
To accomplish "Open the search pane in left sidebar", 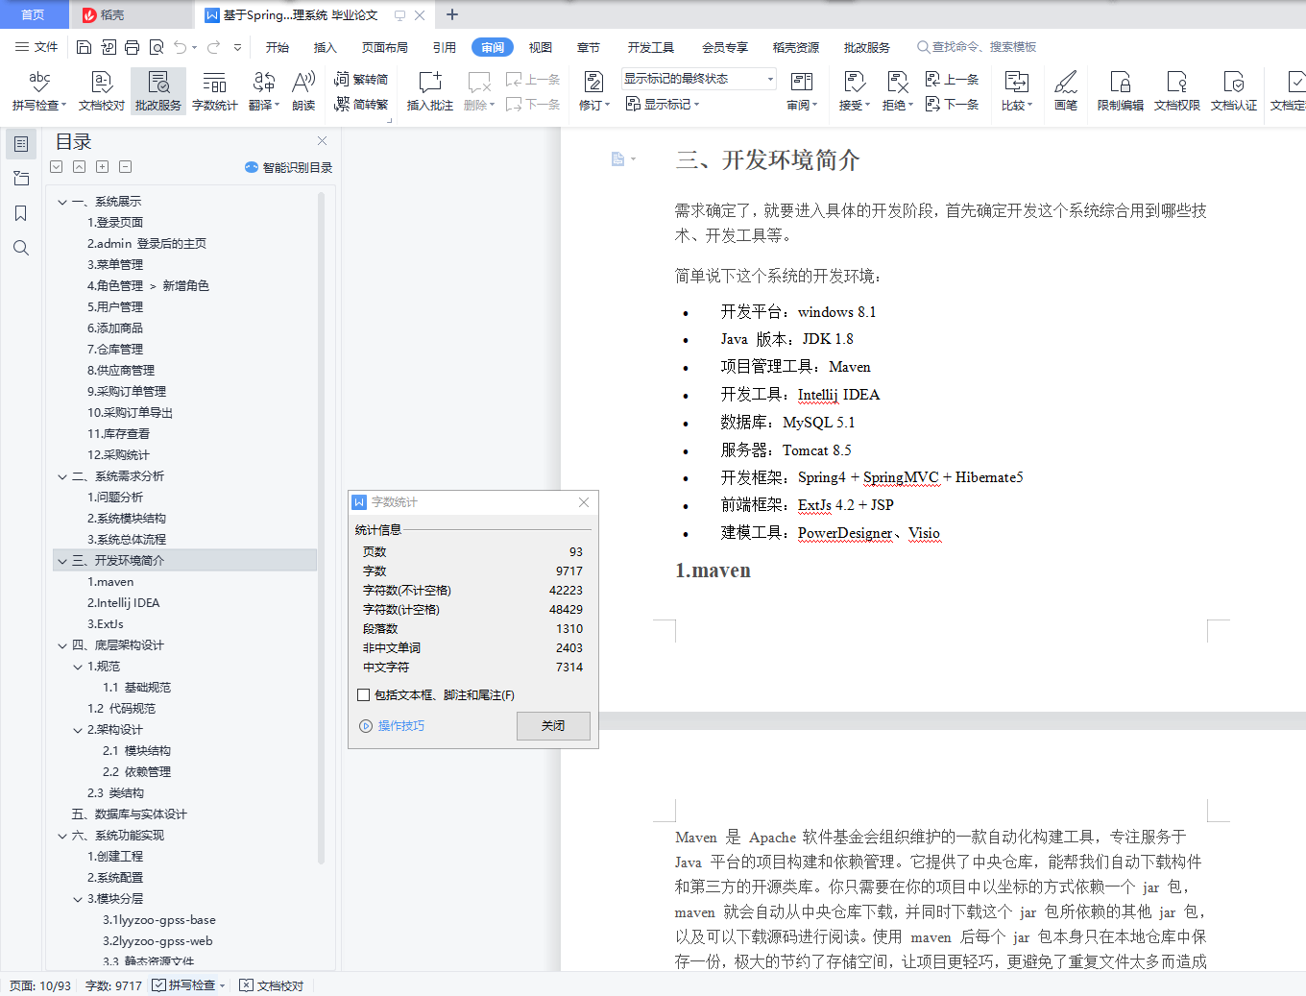I will 21,248.
